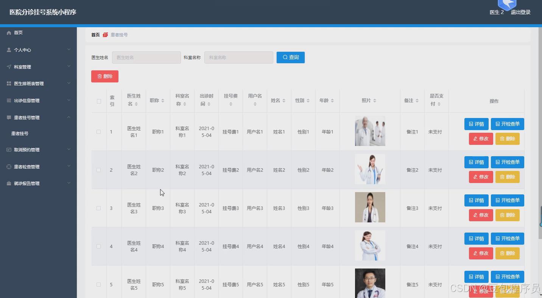Sort by the 年龄 column arrows
The image size is (542, 298).
pos(332,101)
